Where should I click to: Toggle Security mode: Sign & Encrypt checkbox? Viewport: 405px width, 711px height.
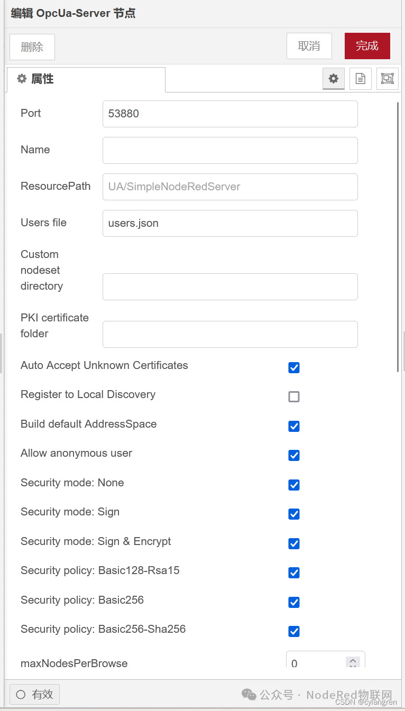click(x=294, y=543)
